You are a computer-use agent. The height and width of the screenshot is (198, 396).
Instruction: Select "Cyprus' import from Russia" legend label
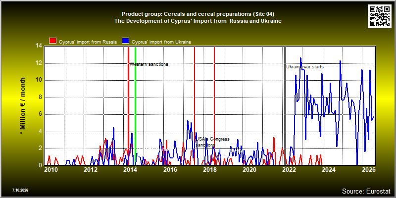88,42
